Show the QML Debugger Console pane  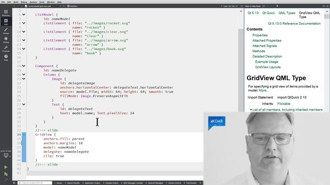pos(132,183)
